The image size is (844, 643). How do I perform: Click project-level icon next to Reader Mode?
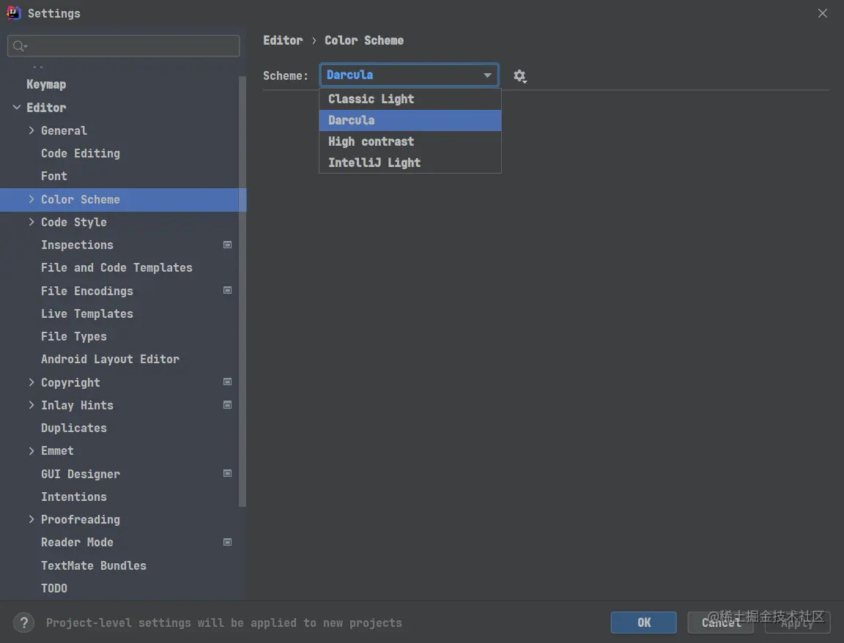point(228,543)
